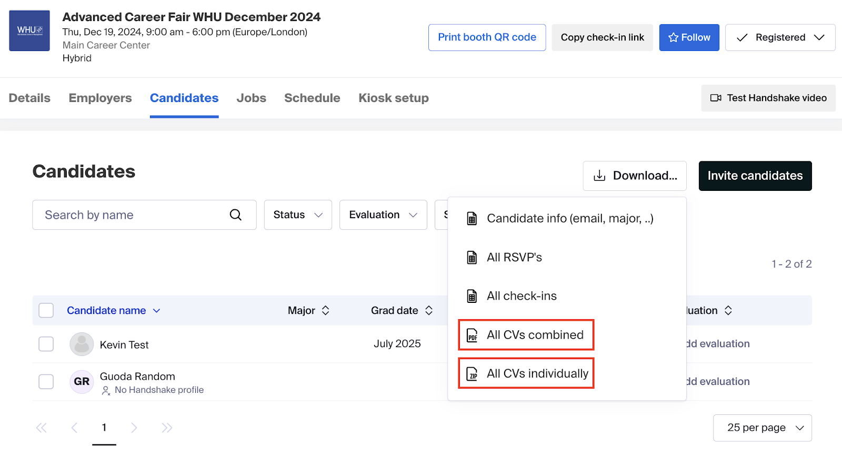Click the Main Career Center location text
Image resolution: width=842 pixels, height=468 pixels.
(106, 45)
